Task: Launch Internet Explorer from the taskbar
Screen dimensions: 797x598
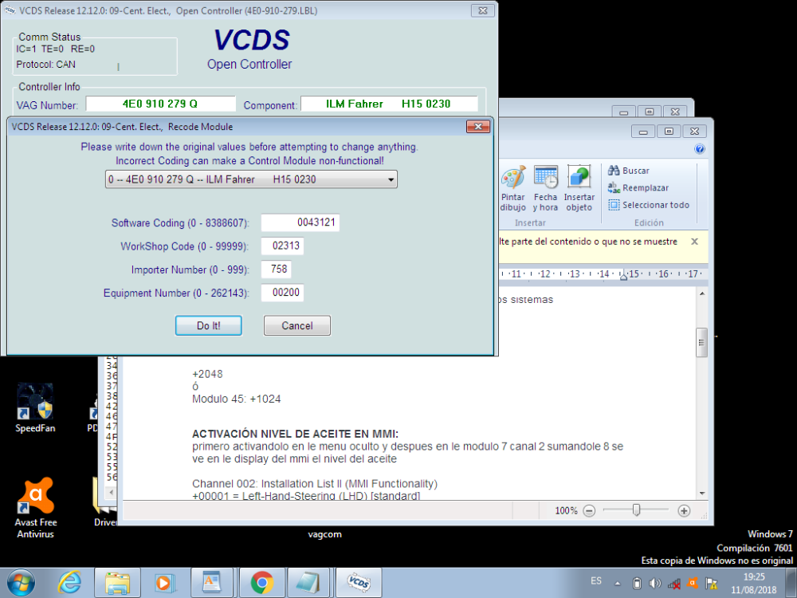Action: pyautogui.click(x=69, y=583)
